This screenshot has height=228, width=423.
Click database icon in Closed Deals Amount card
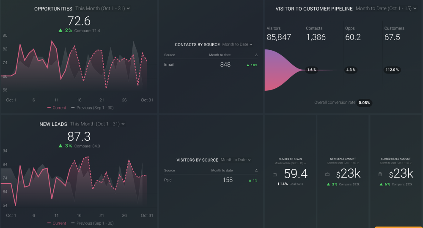379,174
